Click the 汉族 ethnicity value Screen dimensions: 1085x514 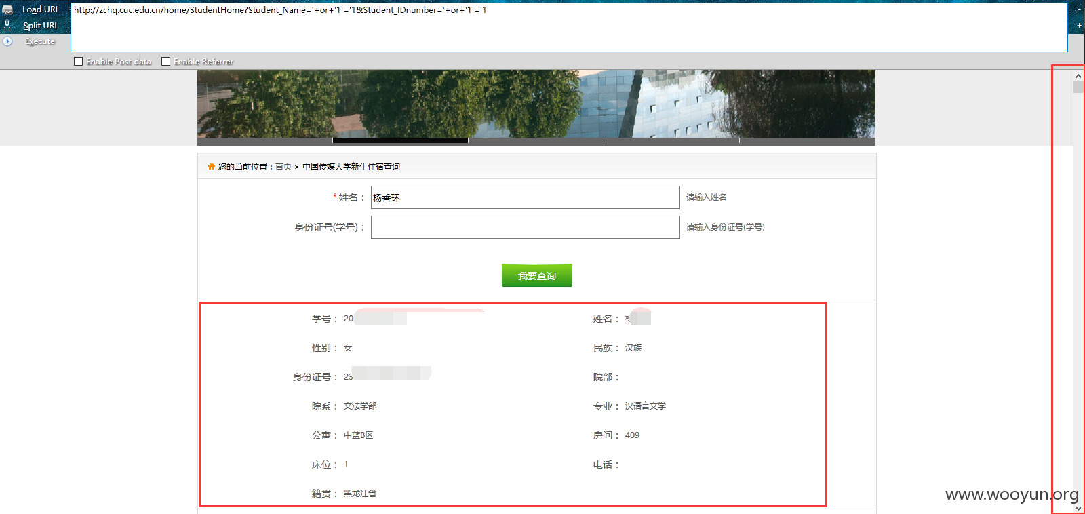click(x=633, y=348)
